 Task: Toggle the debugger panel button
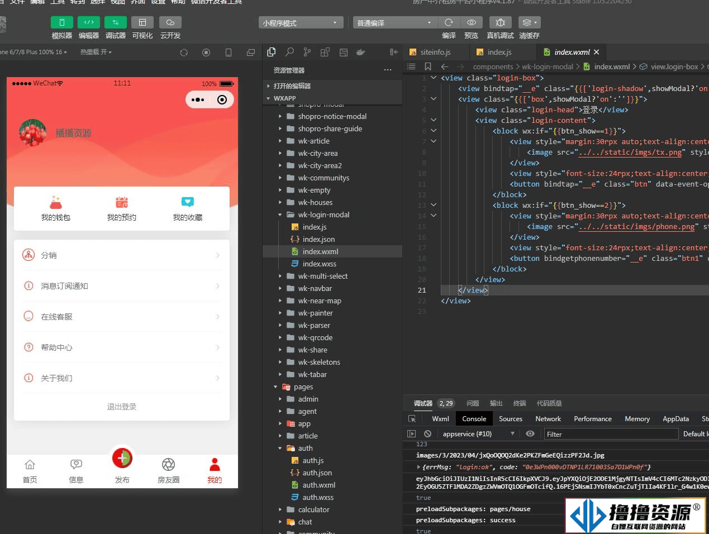point(115,22)
